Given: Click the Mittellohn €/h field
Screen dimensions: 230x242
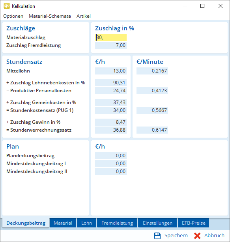Looking at the screenshot, I should [x=111, y=71].
